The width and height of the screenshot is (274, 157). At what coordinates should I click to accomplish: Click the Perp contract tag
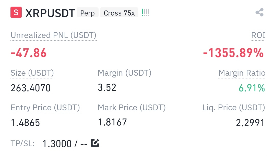click(88, 13)
